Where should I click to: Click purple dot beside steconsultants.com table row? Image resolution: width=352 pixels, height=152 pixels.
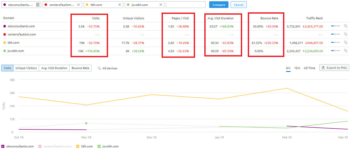coord(4,26)
